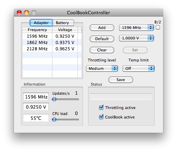Click the 0.9625 V voltage cell
177x152 pixels.
tap(65, 49)
